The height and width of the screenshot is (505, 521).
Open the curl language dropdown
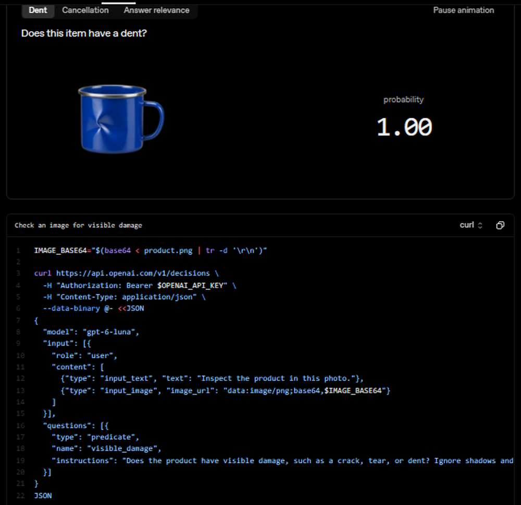(x=471, y=225)
